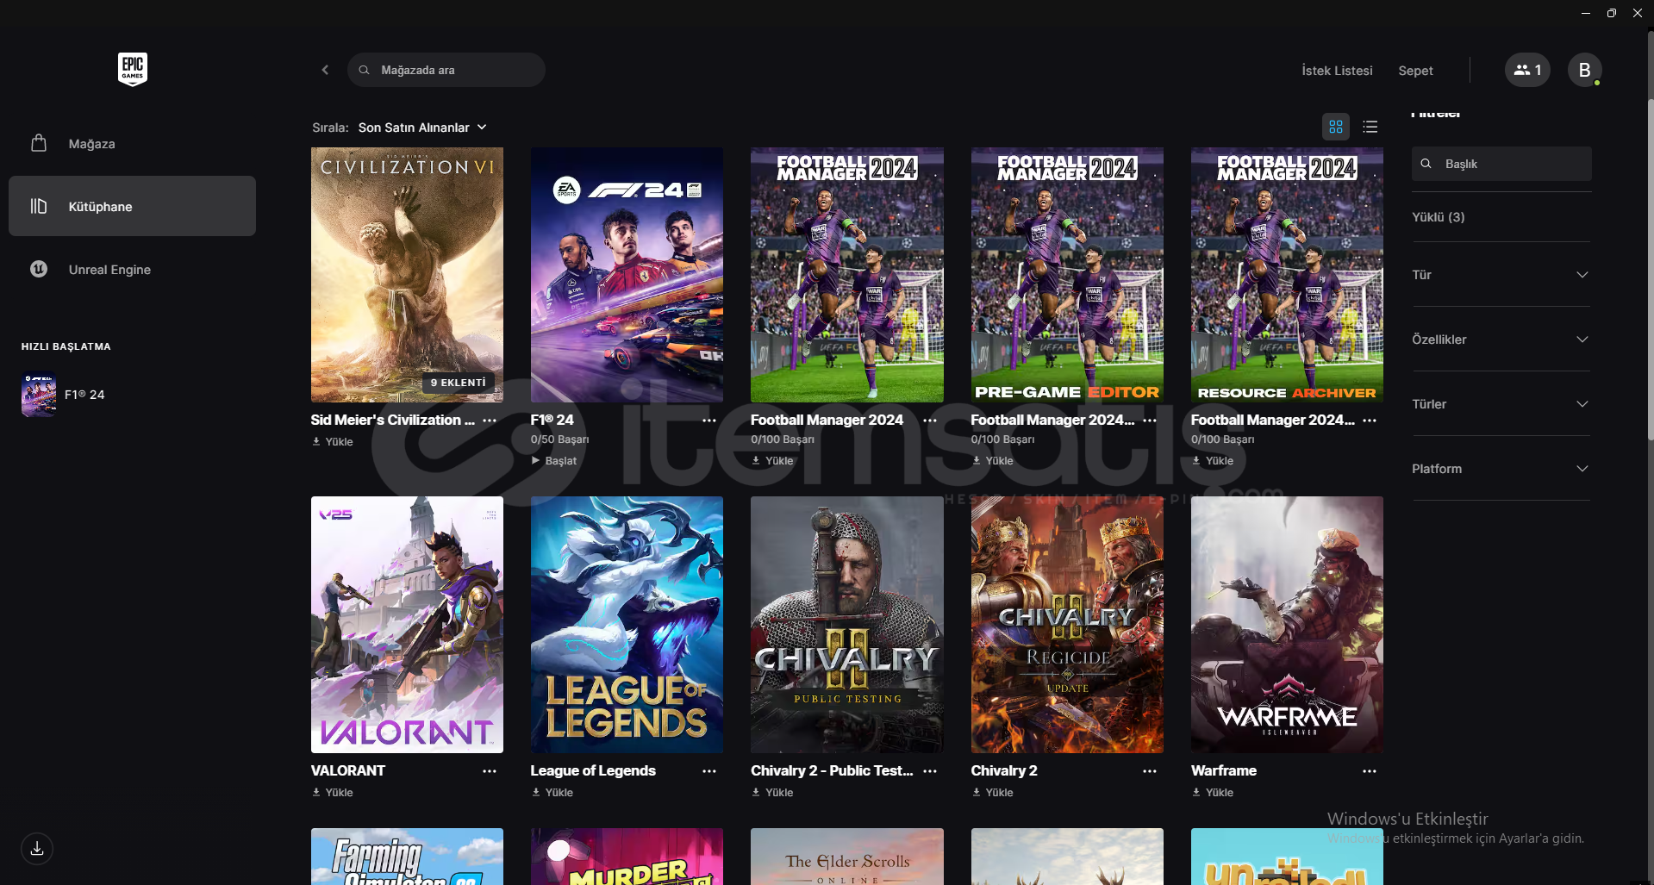Open Chivalry 2 Public Testing cover
1654x885 pixels.
tap(846, 625)
